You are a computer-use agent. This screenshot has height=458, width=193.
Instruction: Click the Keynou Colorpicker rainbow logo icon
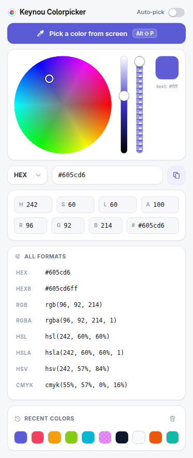12,13
